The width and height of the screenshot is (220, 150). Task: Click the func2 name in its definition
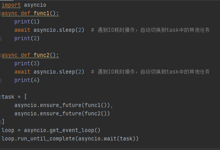coord(42,55)
